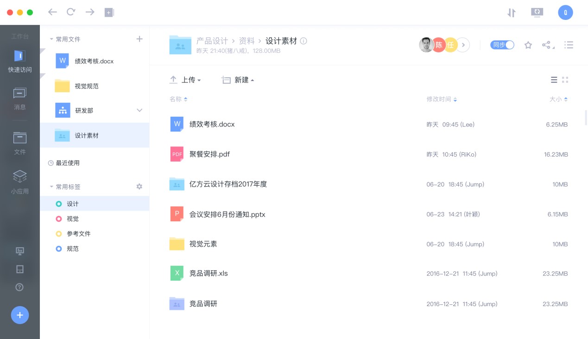Viewport: 588px width, 339px height.
Task: Switch to list view layout
Action: 554,80
